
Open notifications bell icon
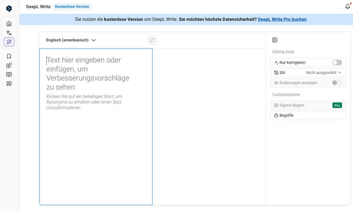tap(348, 6)
